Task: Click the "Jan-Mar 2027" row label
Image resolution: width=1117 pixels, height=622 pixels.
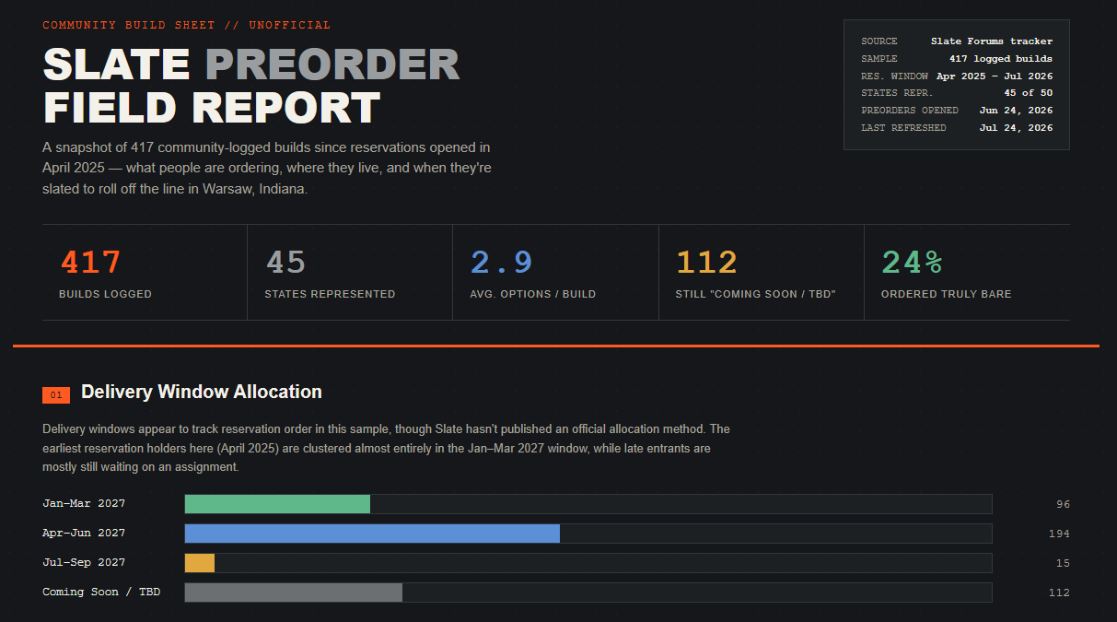Action: (x=84, y=504)
